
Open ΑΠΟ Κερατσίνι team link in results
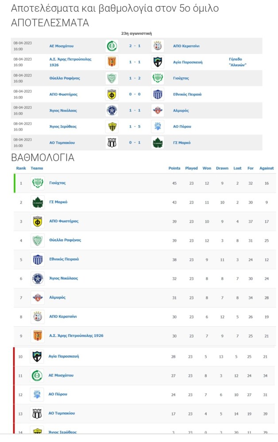(186, 46)
